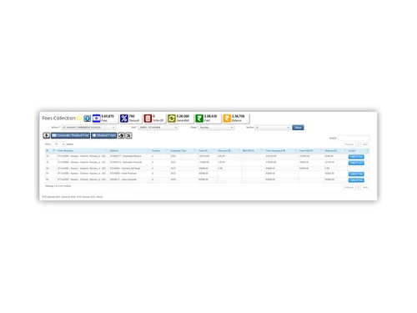417x313 pixels.
Task: Sort by the Fees Paid column header
Action: pyautogui.click(x=311, y=150)
